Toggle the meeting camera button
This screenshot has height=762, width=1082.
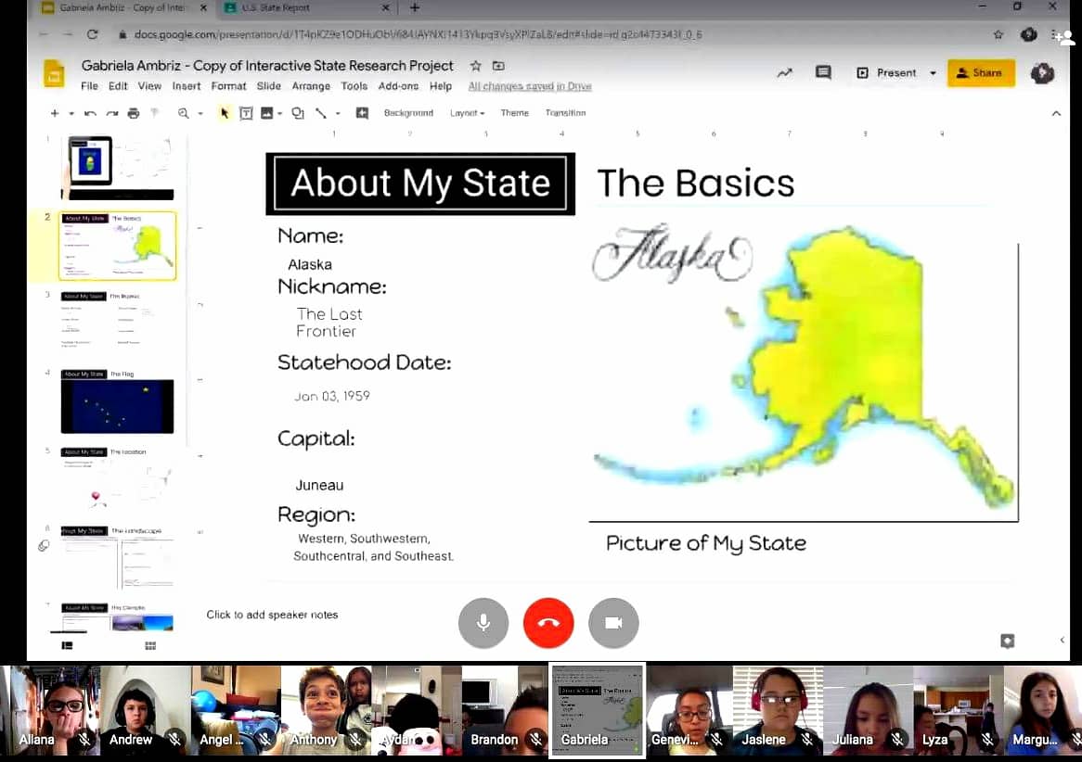[613, 623]
